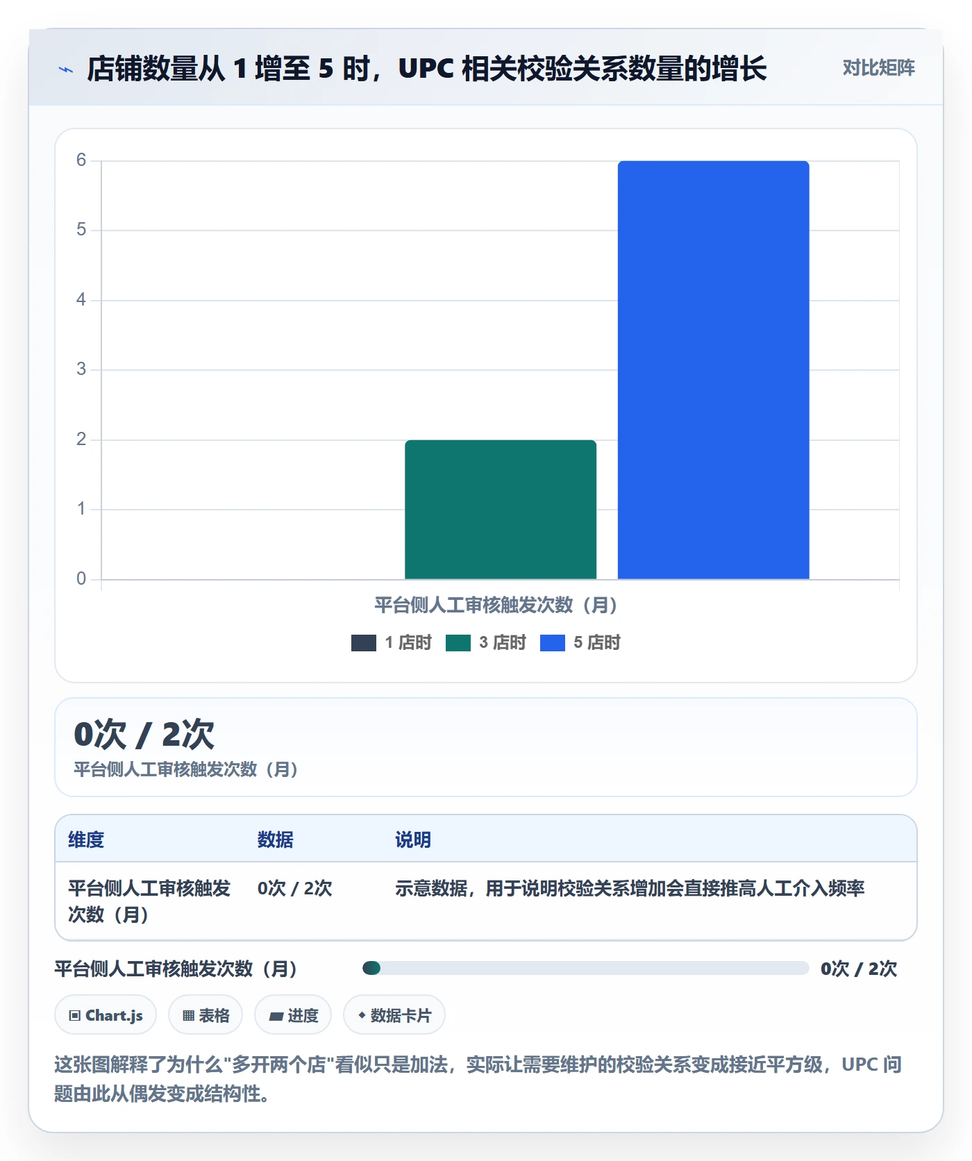972x1161 pixels.
Task: Click the green 3 店时 bar in the chart
Action: 501,509
